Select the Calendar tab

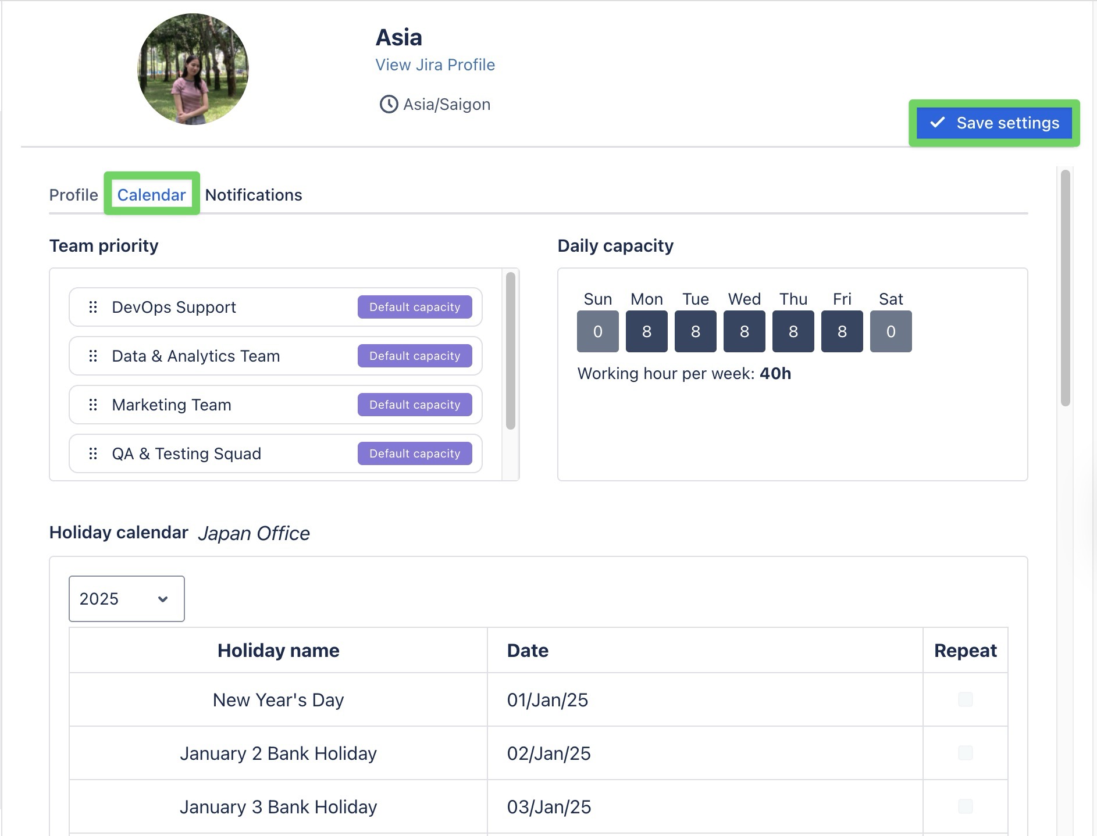pyautogui.click(x=151, y=195)
